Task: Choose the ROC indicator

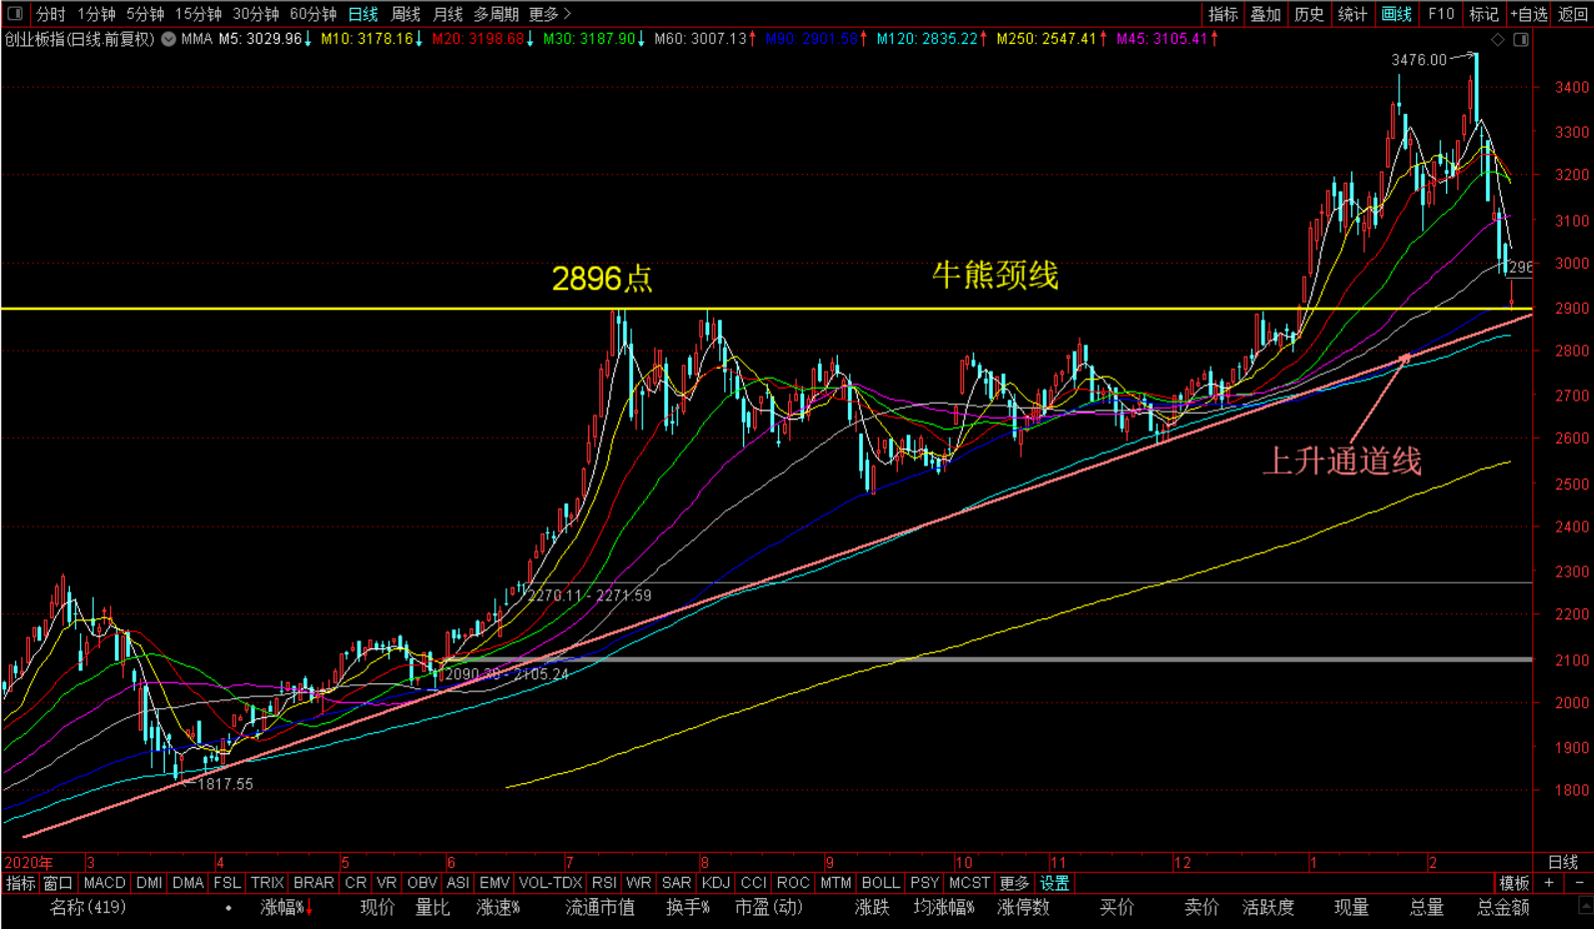Action: pyautogui.click(x=793, y=883)
